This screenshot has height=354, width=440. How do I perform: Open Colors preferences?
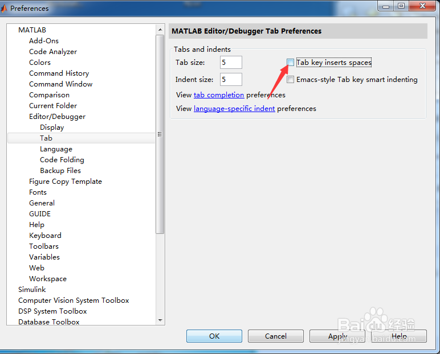pyautogui.click(x=40, y=63)
